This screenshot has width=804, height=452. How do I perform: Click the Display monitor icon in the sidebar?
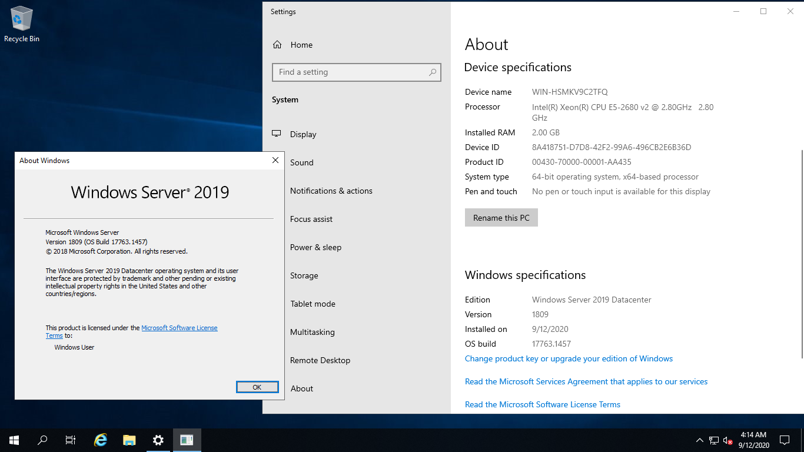click(276, 134)
